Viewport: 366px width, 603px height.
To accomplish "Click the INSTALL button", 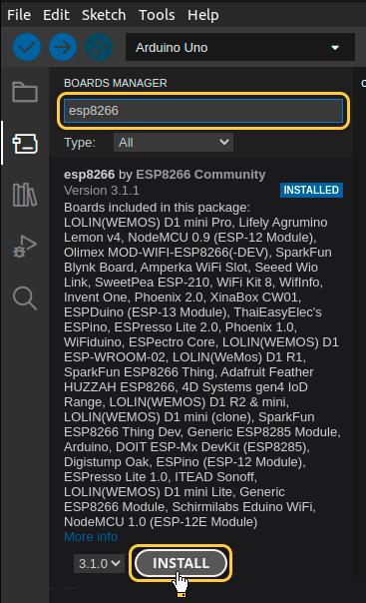I will click(x=181, y=563).
